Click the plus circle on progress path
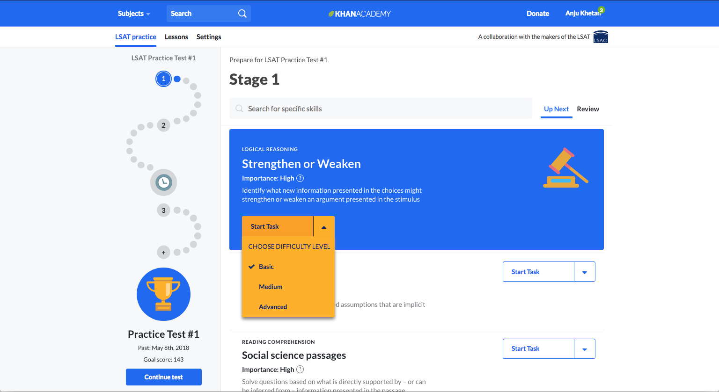The height and width of the screenshot is (392, 719). pos(163,253)
